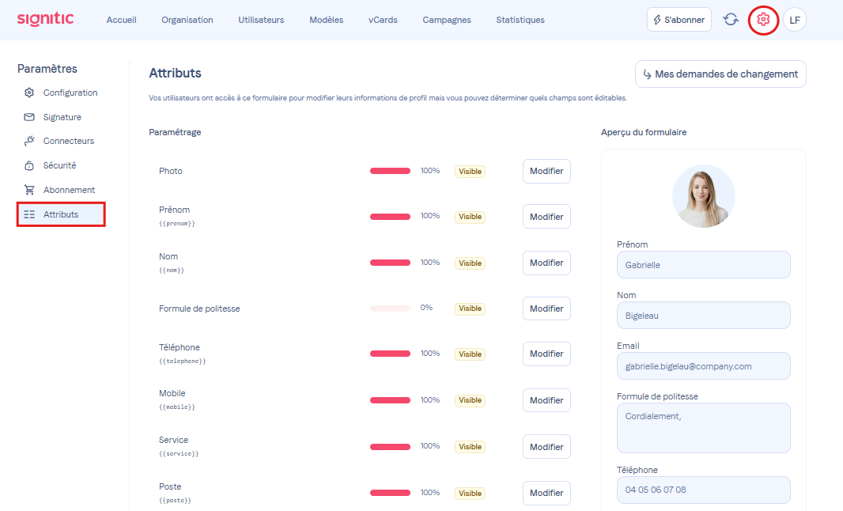Open settings via the gear icon
The height and width of the screenshot is (511, 843).
tap(763, 20)
